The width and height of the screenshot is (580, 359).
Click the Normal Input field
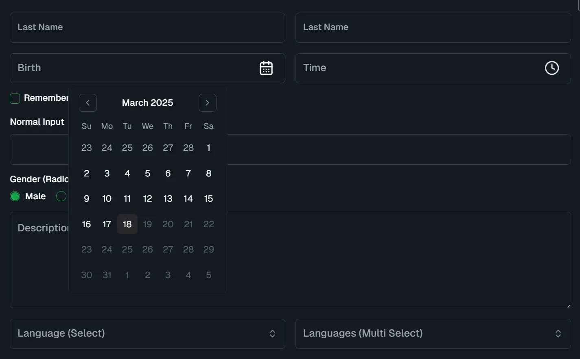(366, 150)
